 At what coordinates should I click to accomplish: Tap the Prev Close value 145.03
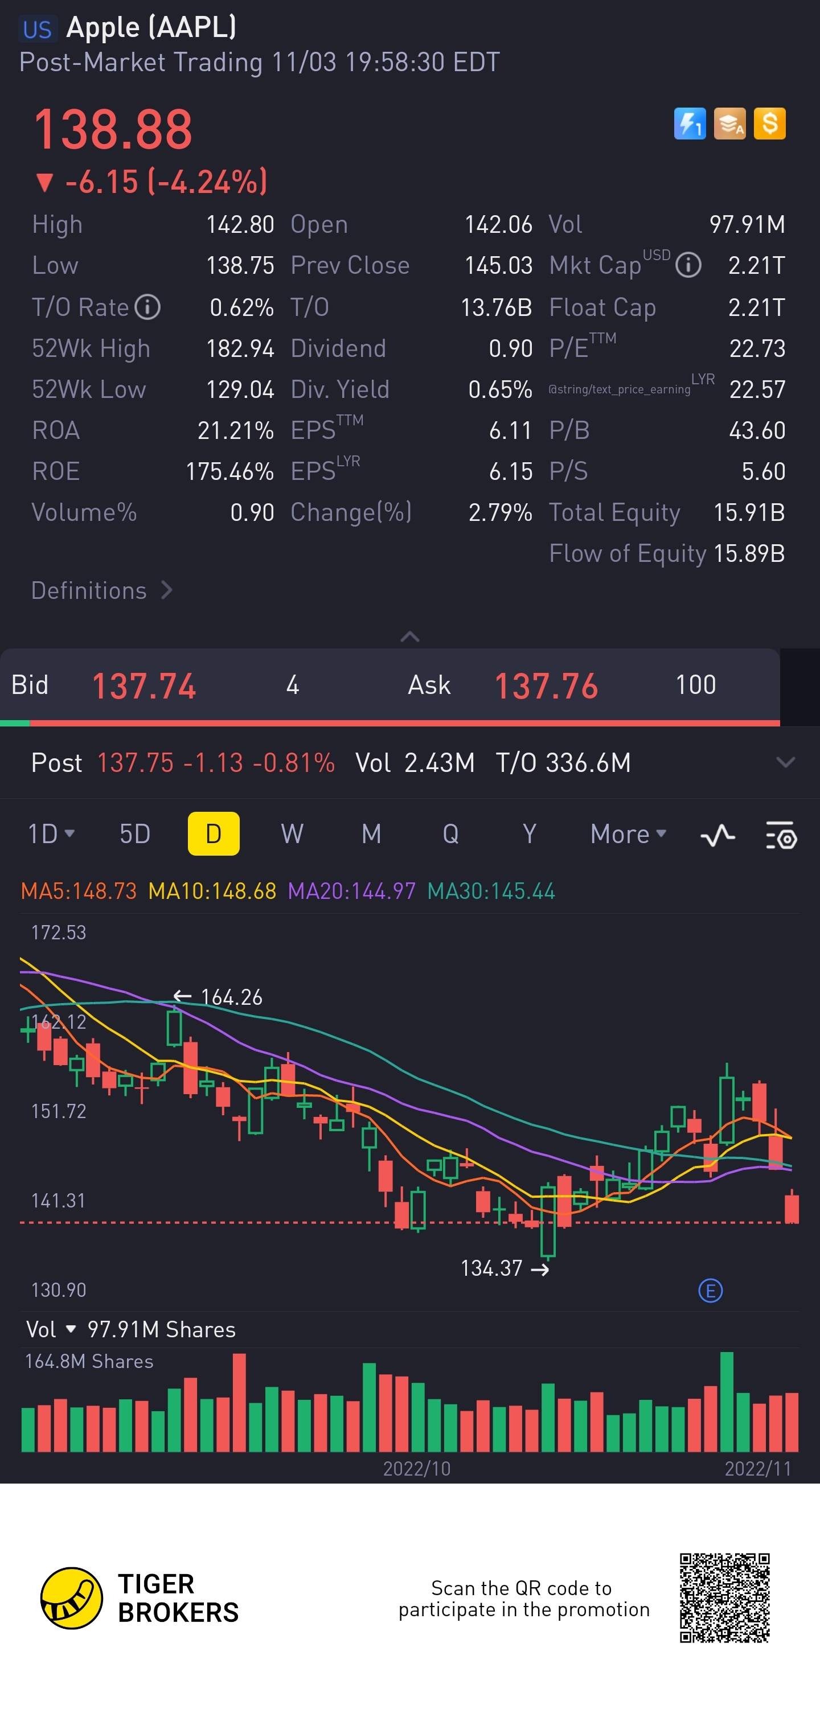[x=498, y=265]
